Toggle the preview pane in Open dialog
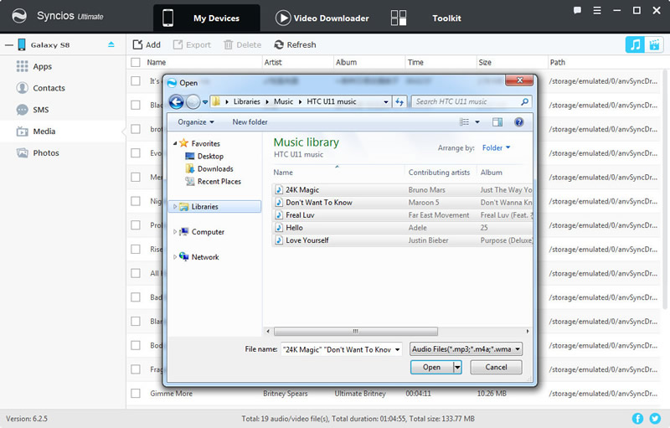The width and height of the screenshot is (670, 428). click(497, 122)
